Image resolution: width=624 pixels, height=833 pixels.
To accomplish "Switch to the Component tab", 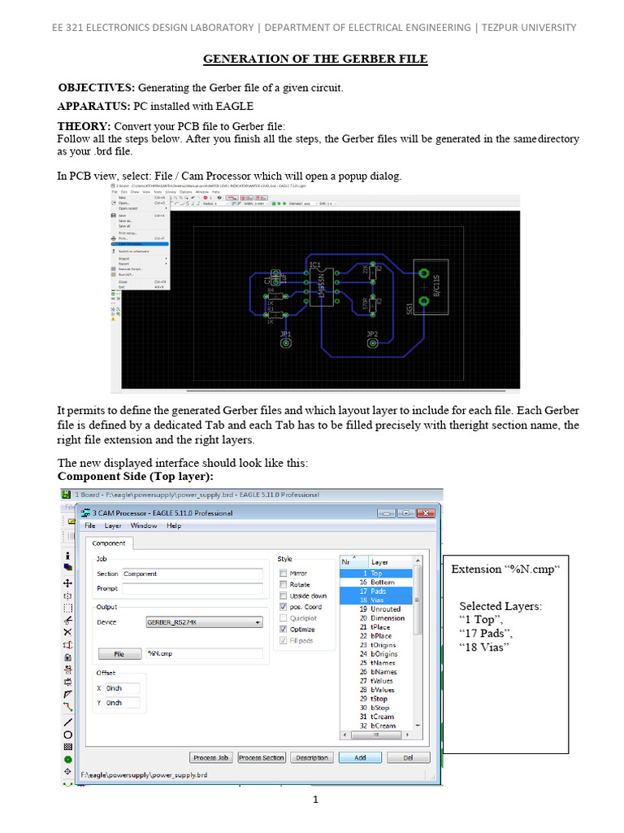I will 109,543.
